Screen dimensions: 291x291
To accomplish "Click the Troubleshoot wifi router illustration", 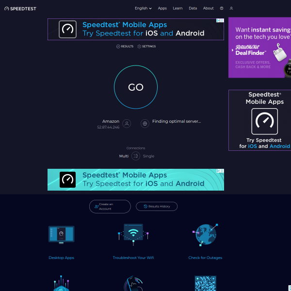I will click(x=133, y=235).
